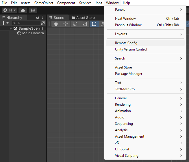189x162 pixels.
Task: Open the Help menu
Action: pyautogui.click(x=127, y=3)
